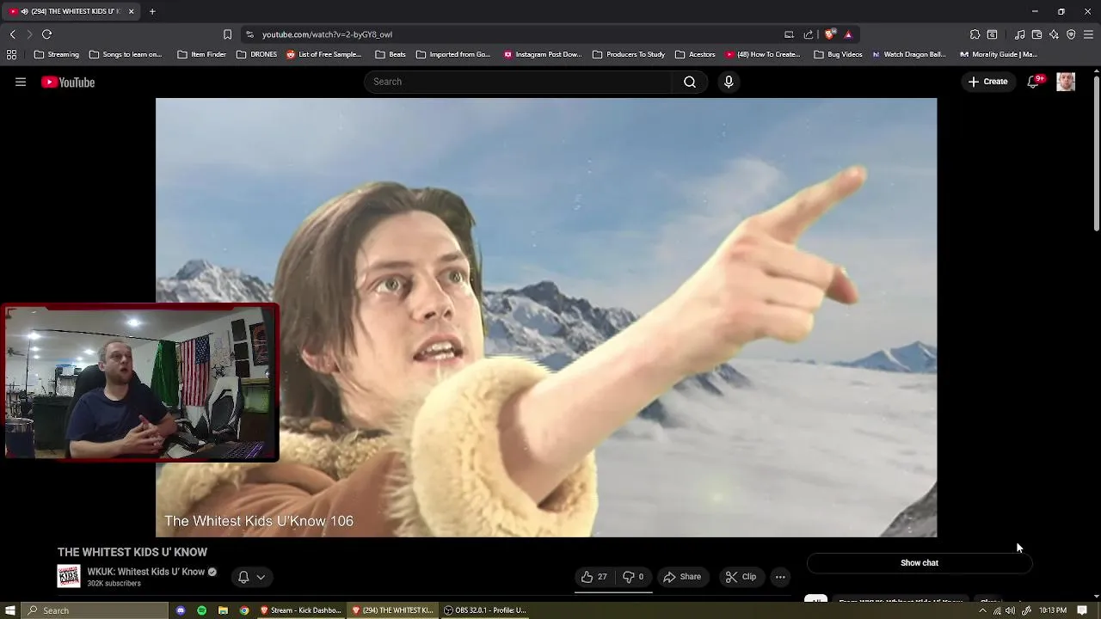Open Brave Shields lion icon

click(x=829, y=34)
